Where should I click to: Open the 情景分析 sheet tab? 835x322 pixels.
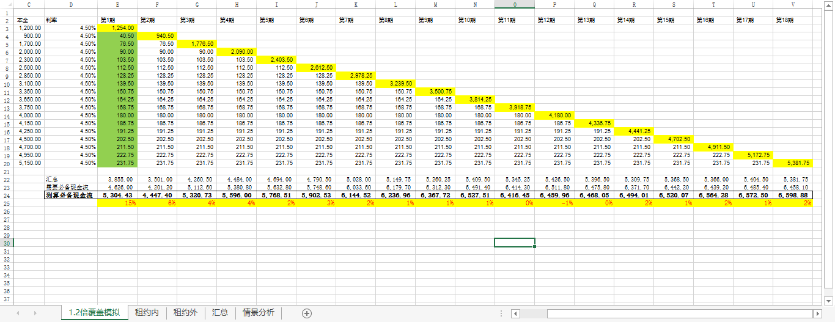point(259,313)
